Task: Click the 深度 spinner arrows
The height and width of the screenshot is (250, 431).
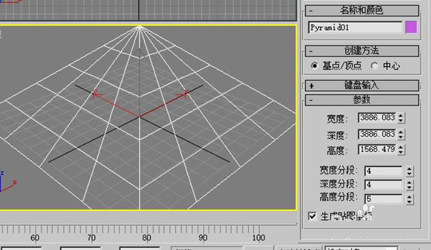Action: click(x=401, y=134)
